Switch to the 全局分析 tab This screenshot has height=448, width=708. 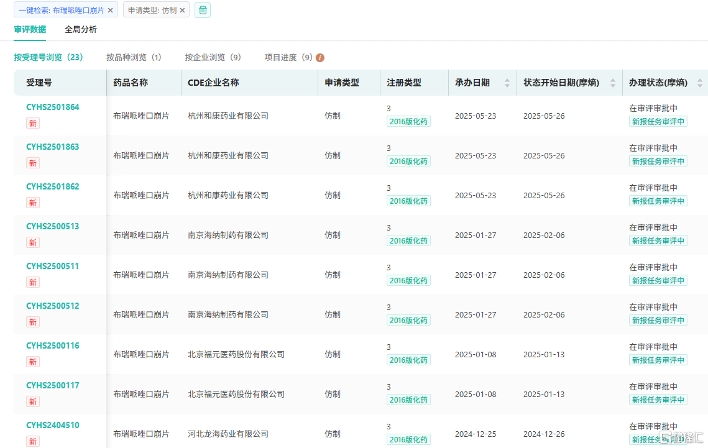pyautogui.click(x=80, y=29)
